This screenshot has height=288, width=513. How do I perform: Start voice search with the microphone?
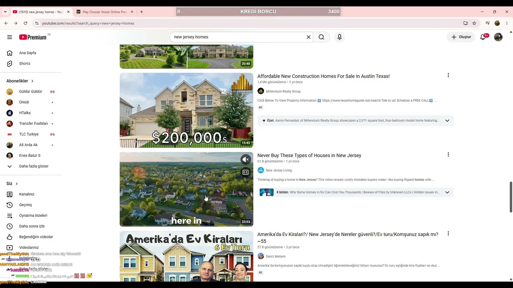click(x=339, y=37)
